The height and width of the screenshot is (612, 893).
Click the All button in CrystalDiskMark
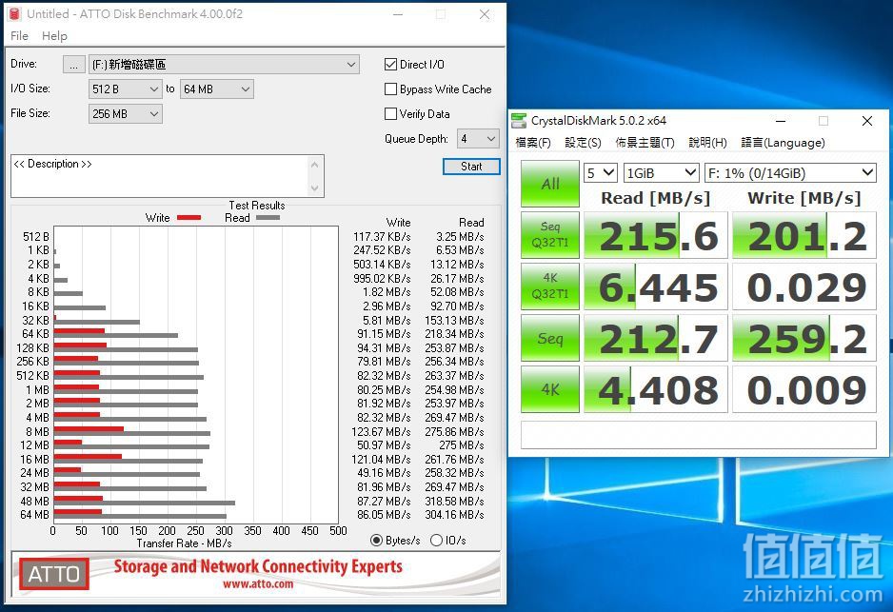(x=550, y=184)
